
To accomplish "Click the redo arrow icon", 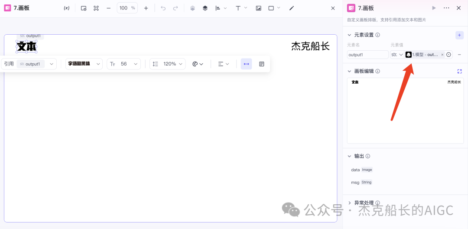I will pos(175,8).
